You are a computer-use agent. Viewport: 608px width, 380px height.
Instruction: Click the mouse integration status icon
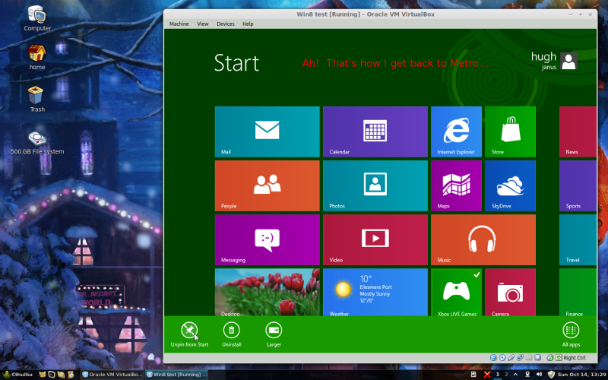(x=550, y=357)
